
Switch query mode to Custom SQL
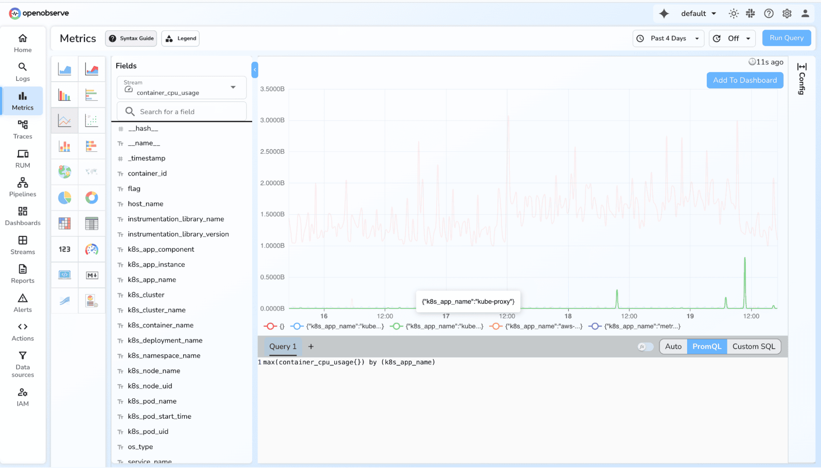pos(754,347)
